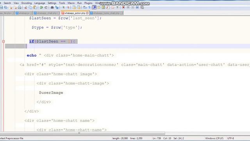
Task: Click the 'UTF-8' encoding status entry
Action: pyautogui.click(x=230, y=138)
